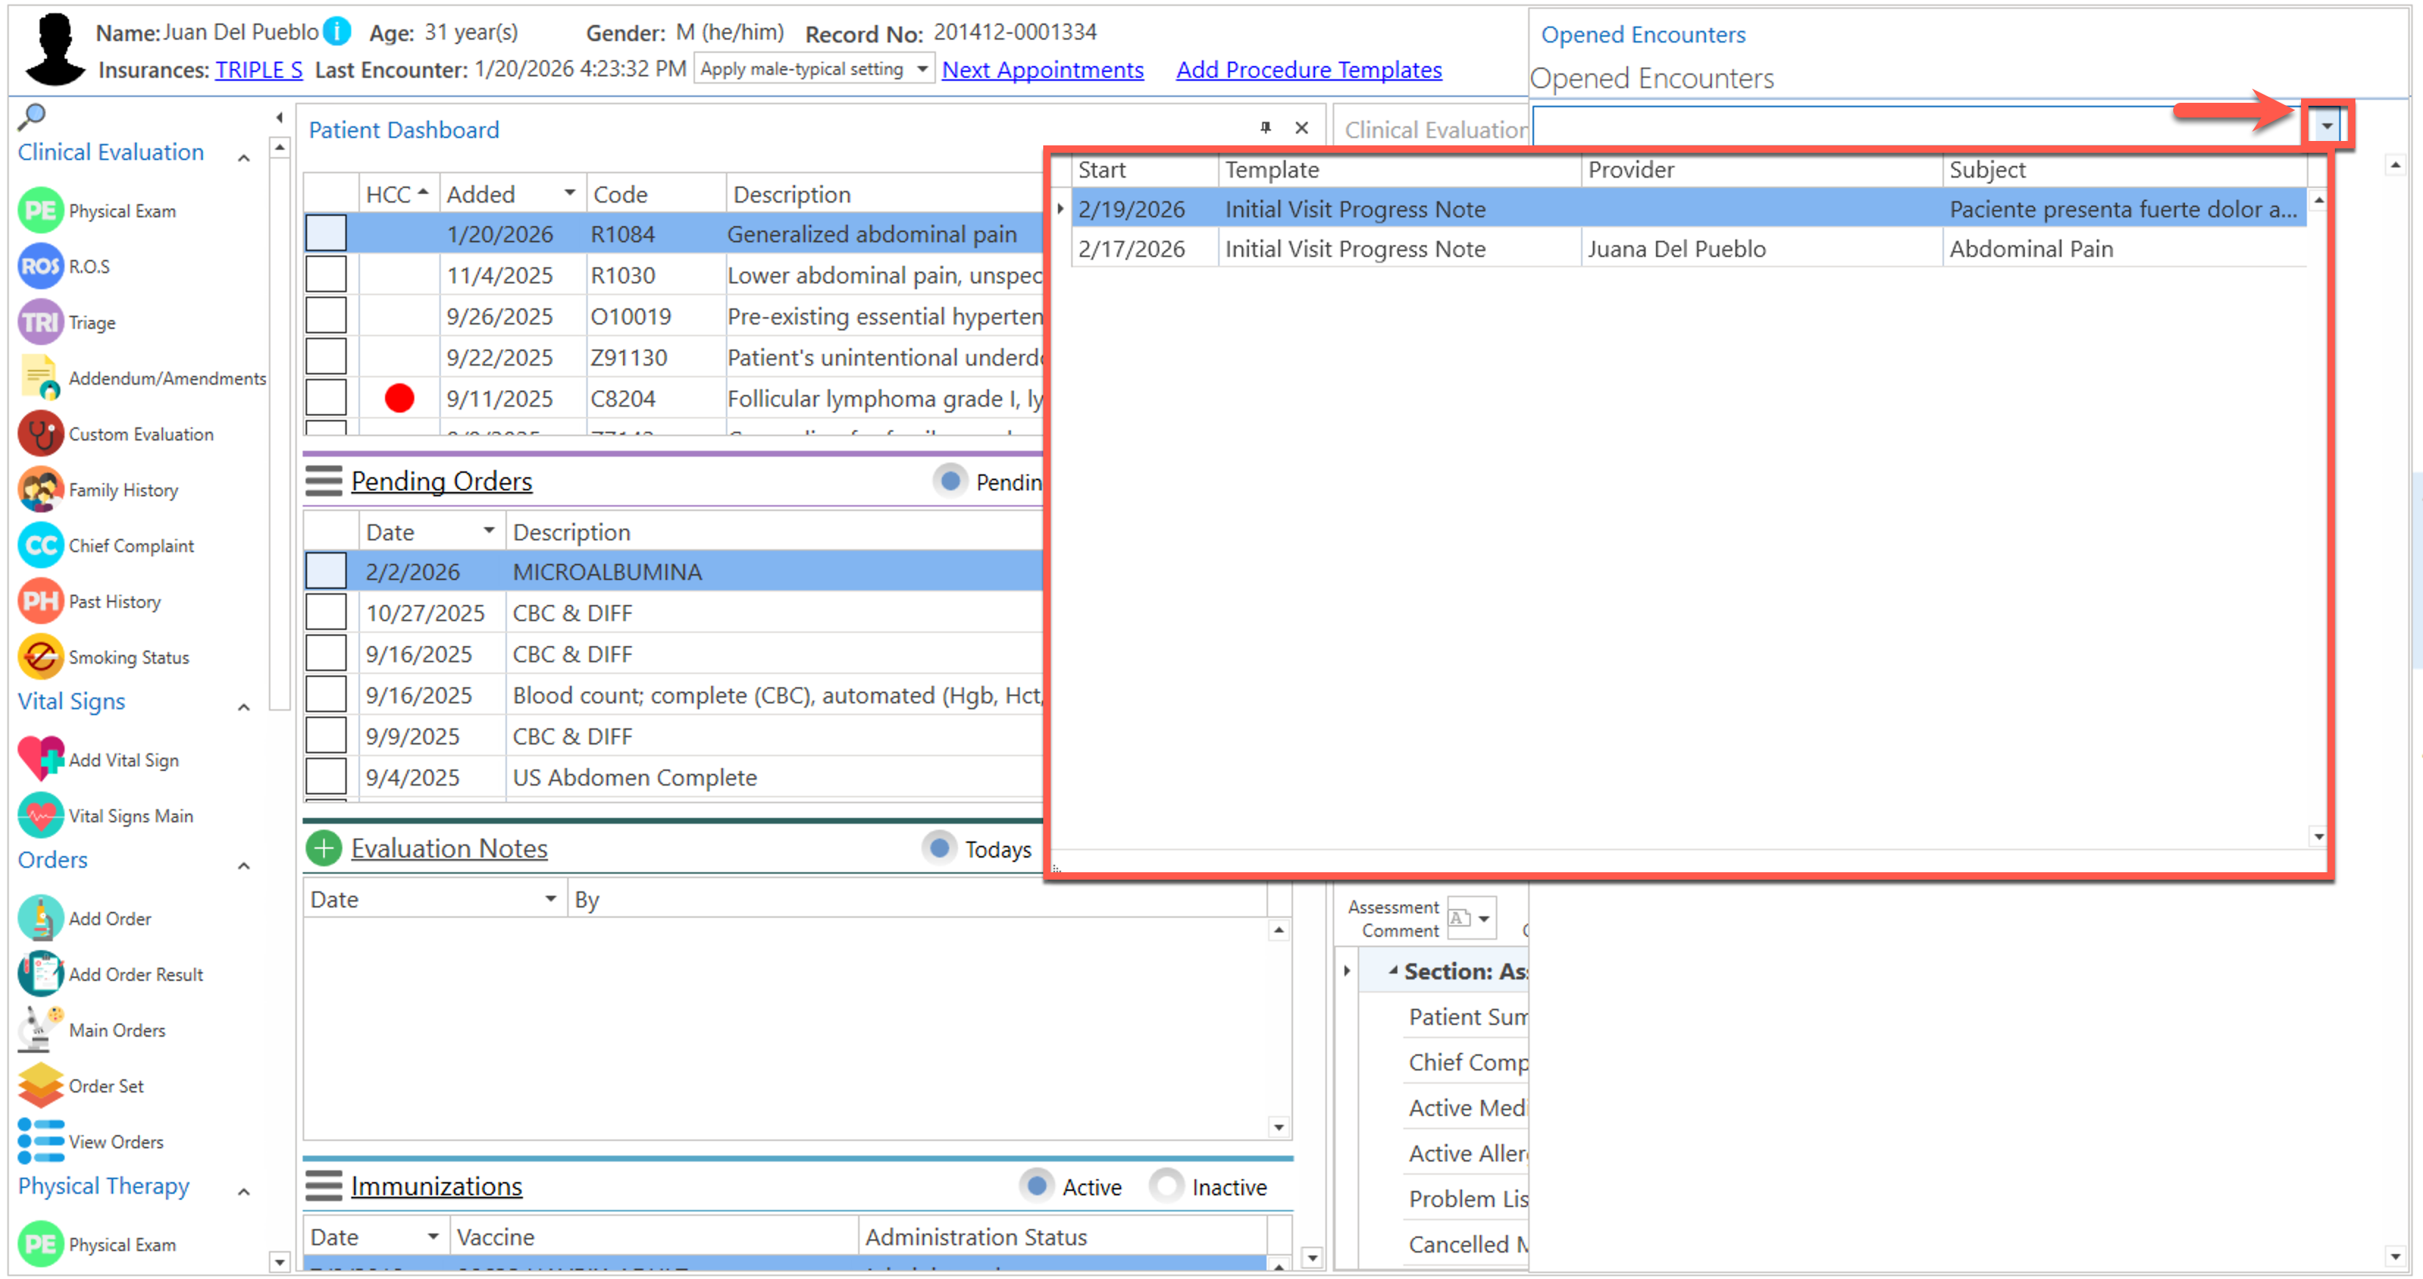
Task: Click the Add Order Result icon
Action: point(40,974)
